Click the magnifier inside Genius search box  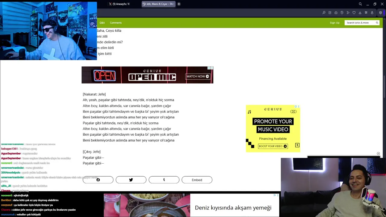click(x=377, y=23)
